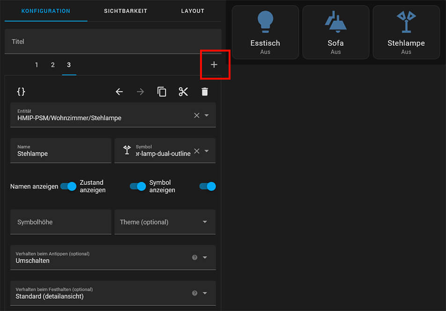Open the Layout tab
The height and width of the screenshot is (311, 446).
pos(193,11)
